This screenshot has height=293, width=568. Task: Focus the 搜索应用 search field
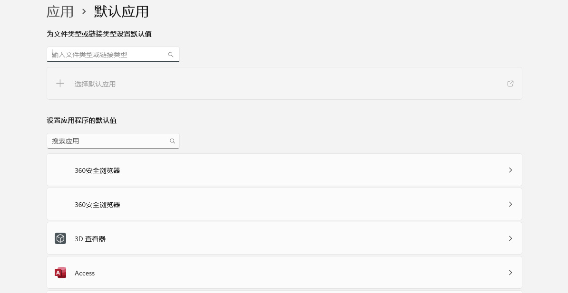pyautogui.click(x=113, y=141)
